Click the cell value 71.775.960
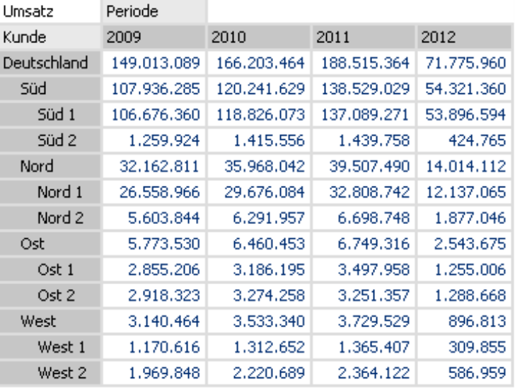Viewport: 515px width, 388px height. click(x=464, y=63)
